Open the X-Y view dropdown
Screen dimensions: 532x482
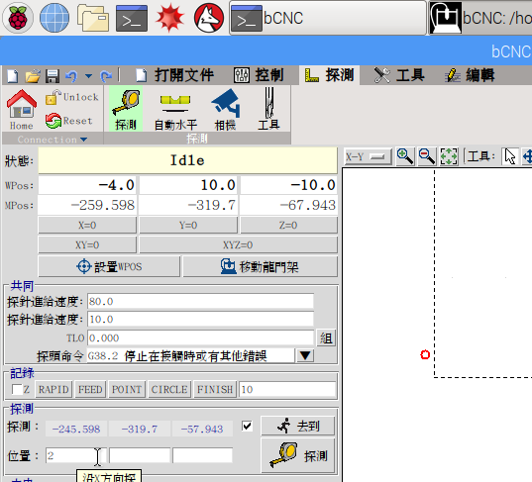[368, 156]
